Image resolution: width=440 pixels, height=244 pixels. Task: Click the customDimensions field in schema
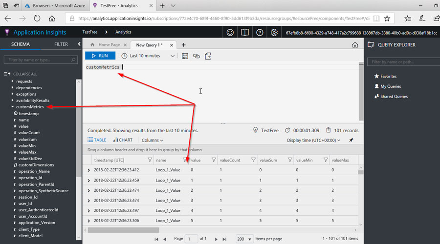coord(36,165)
